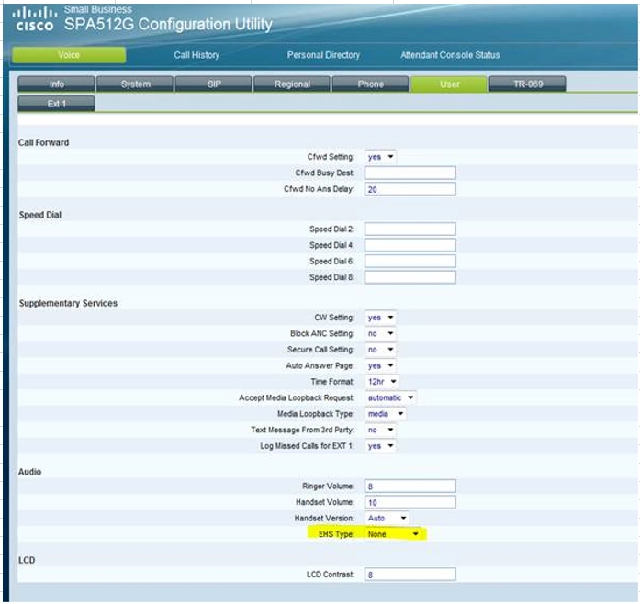The image size is (640, 604).
Task: Click the Cisco logo
Action: (36, 20)
